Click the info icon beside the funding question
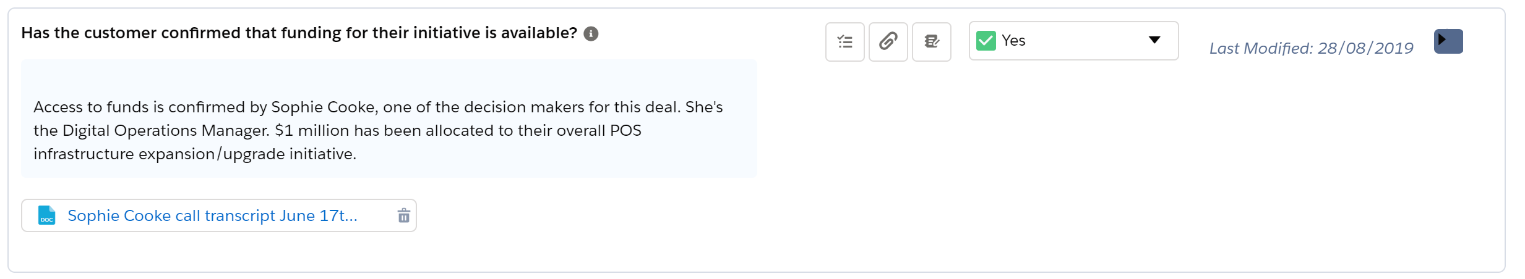Image resolution: width=1525 pixels, height=279 pixels. (591, 34)
